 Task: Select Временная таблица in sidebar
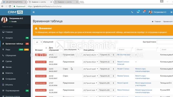[x=14, y=44]
